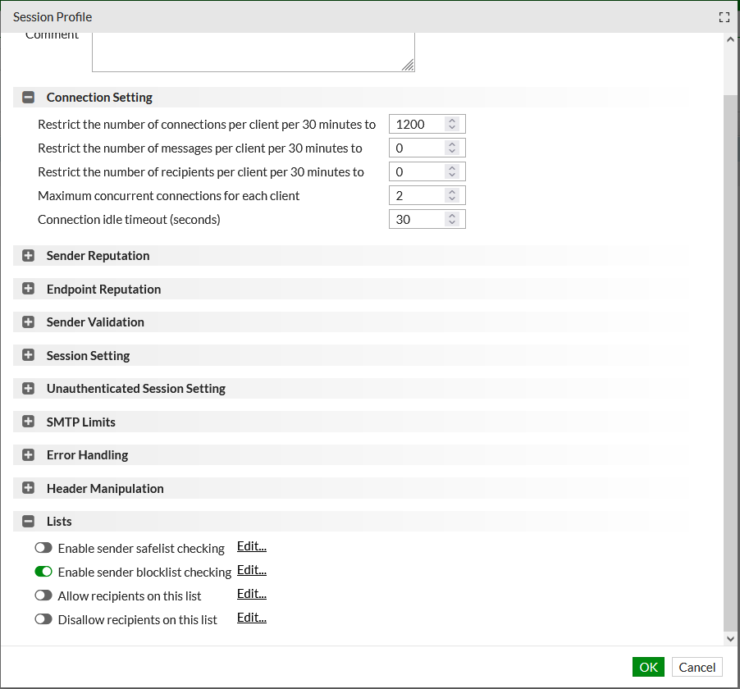Edit the sender safelist
The image size is (740, 689).
251,546
